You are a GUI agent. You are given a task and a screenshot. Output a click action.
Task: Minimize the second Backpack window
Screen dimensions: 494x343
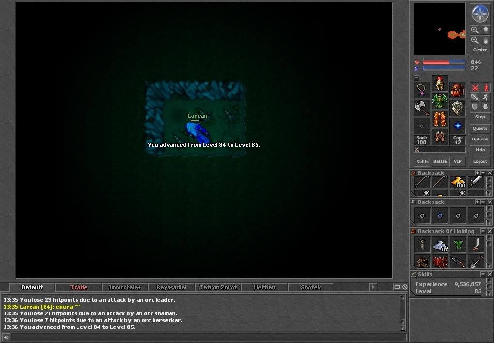point(483,202)
